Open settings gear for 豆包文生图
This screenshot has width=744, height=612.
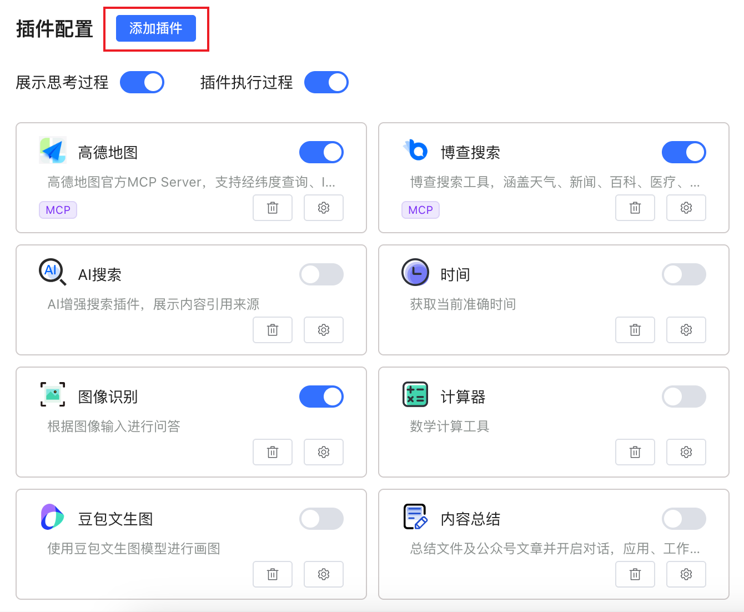[x=324, y=574]
